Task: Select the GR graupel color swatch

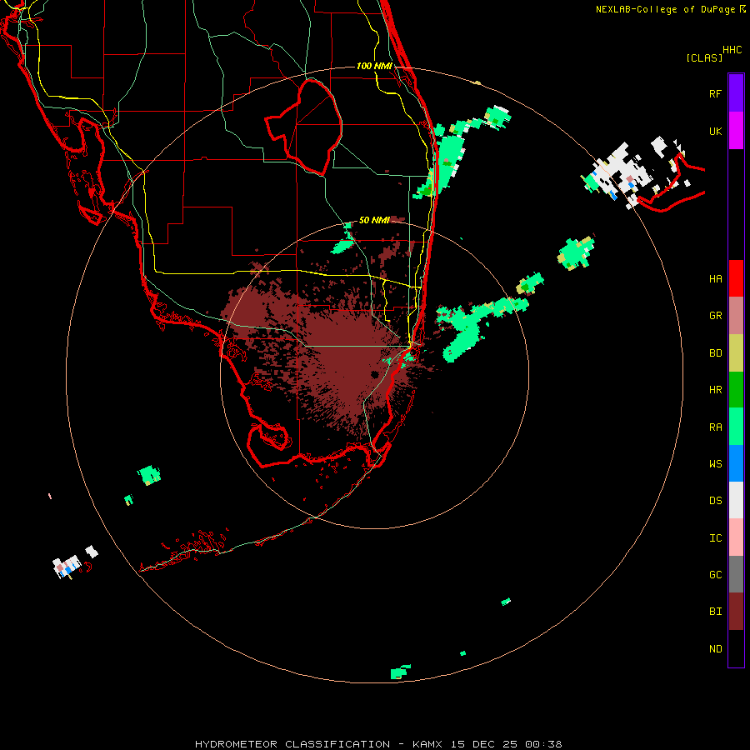Action: click(736, 316)
